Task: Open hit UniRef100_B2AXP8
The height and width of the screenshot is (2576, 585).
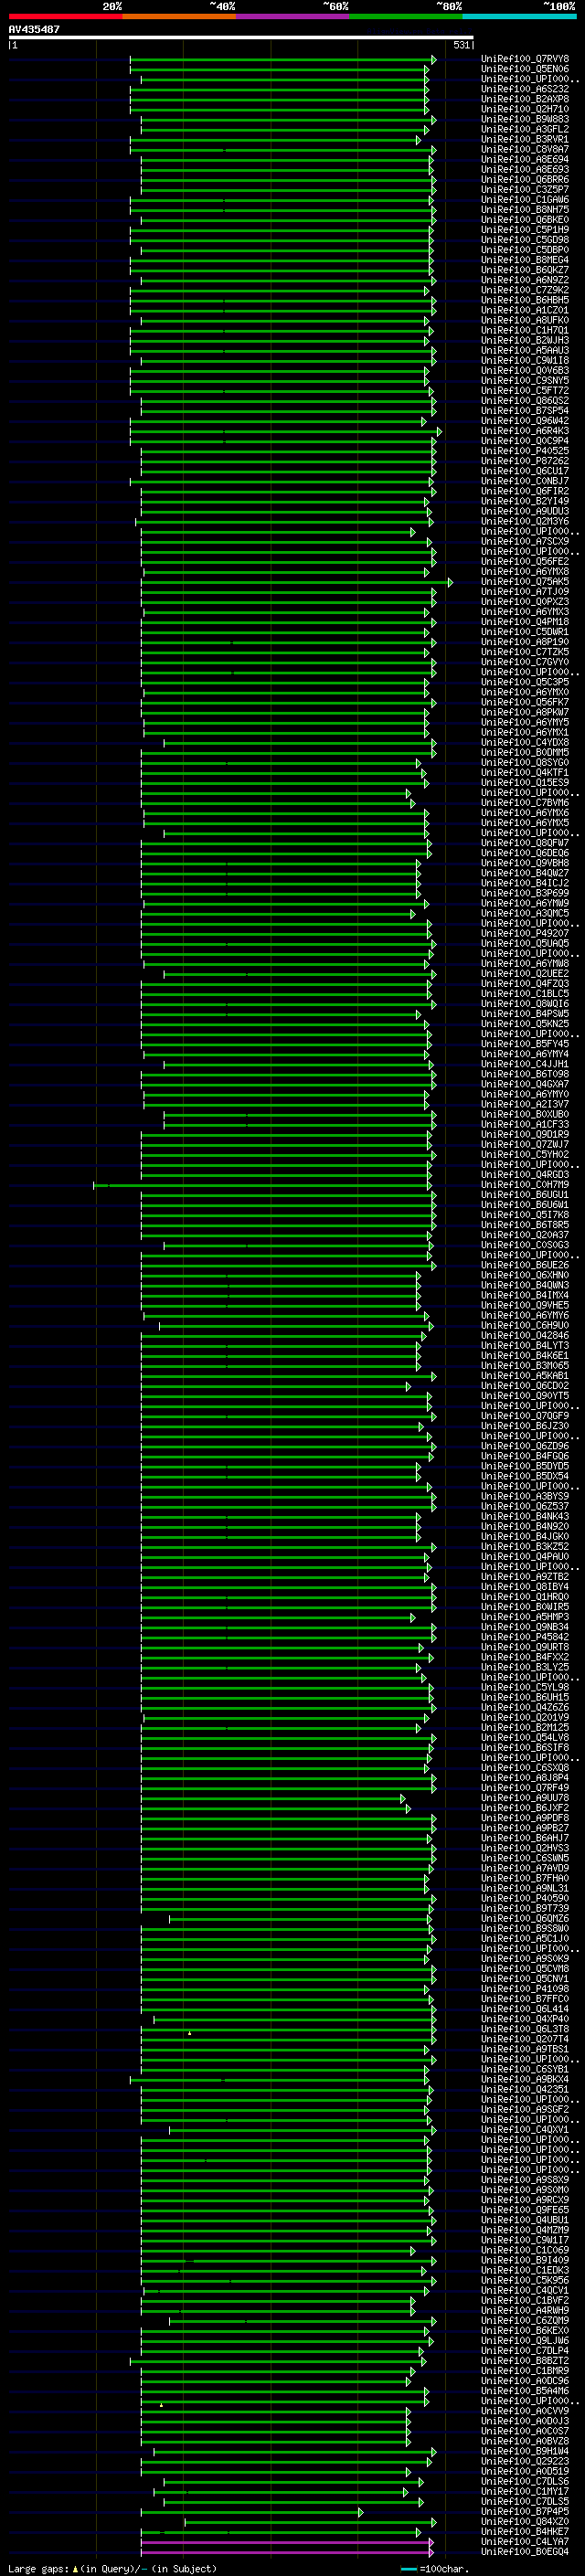Action: tap(524, 99)
